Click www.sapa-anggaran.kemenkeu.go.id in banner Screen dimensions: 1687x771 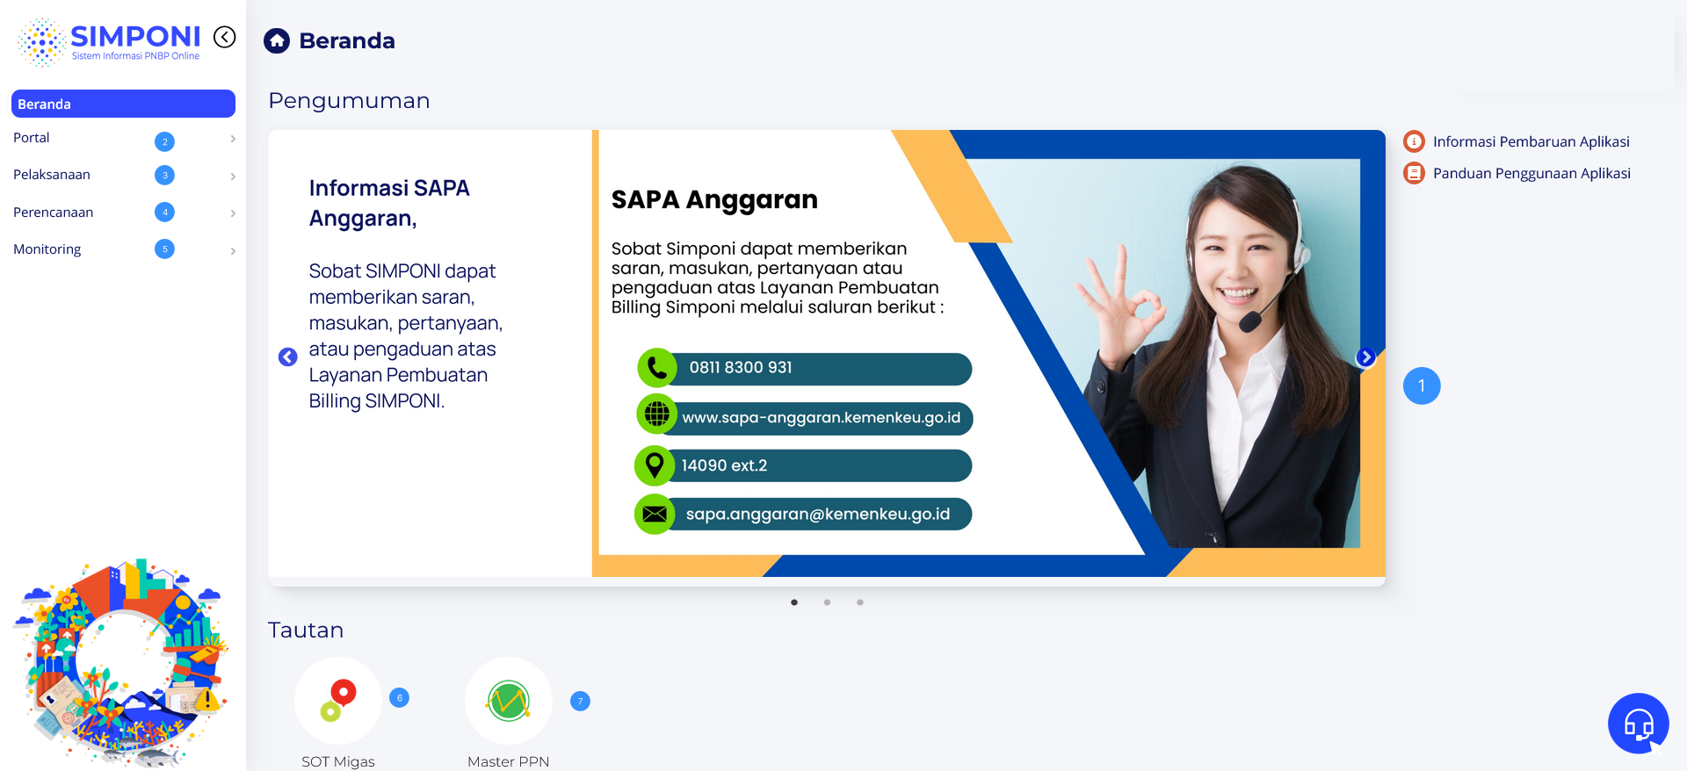pos(822,417)
